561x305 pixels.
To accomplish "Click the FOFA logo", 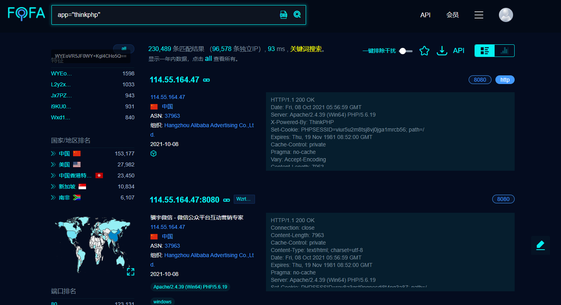I will click(x=27, y=14).
